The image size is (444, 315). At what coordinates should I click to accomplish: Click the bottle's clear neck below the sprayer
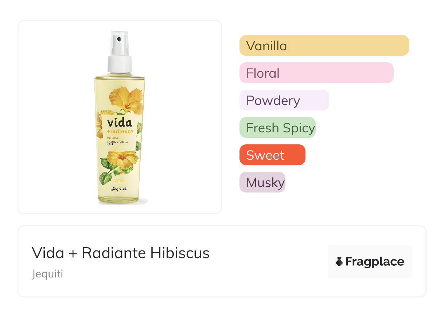click(120, 74)
